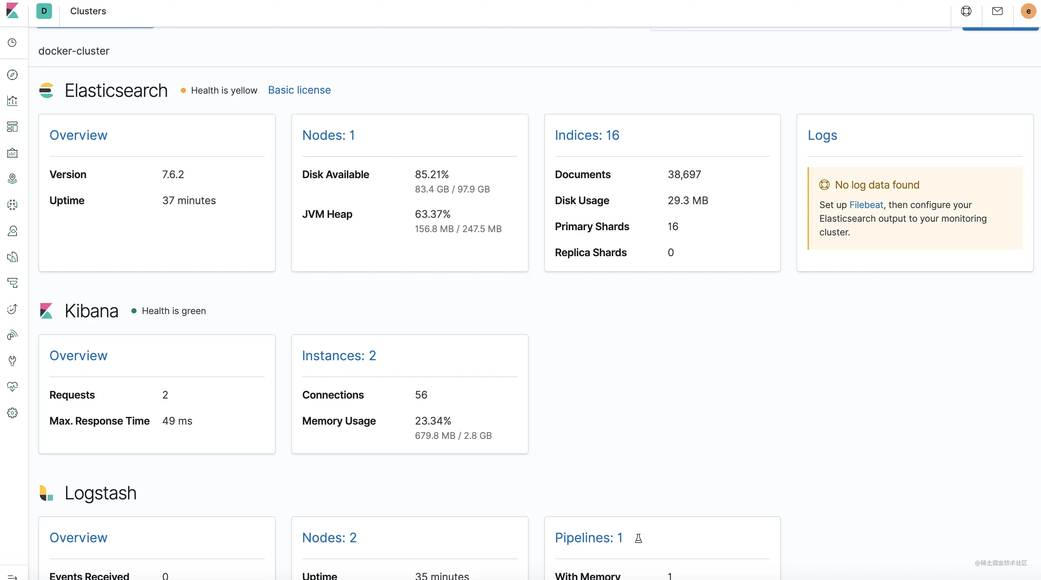This screenshot has height=580, width=1041.
Task: Open the help menu lifebuoy icon
Action: tap(966, 11)
